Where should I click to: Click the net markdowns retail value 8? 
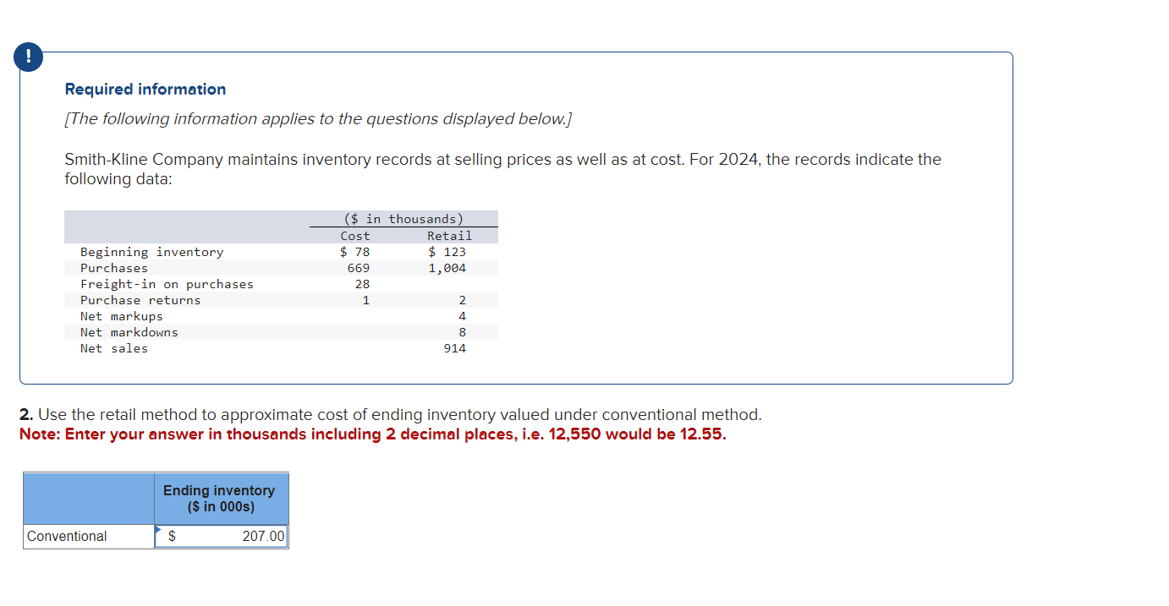pos(463,332)
